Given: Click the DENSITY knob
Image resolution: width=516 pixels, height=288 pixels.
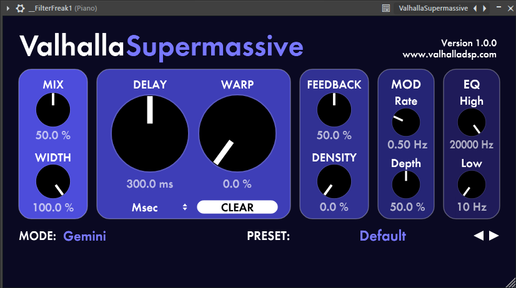Looking at the screenshot, I should coord(334,182).
